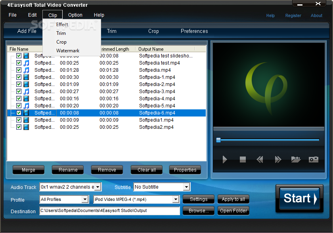Expand the Audio Track dropdown
This screenshot has width=333, height=233.
pos(98,187)
